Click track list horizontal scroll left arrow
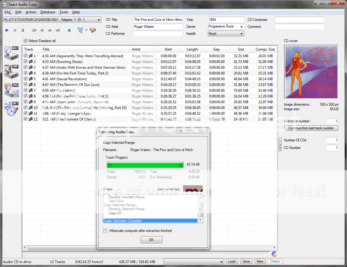Screen dimensions: 347x267 pyautogui.click(x=25, y=247)
